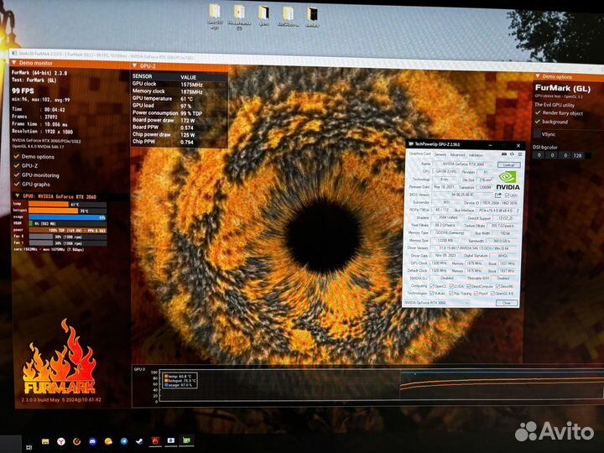Viewport: 604px width, 453px height.
Task: Switch to the Advanced tab in GPU-Z
Action: tap(457, 155)
